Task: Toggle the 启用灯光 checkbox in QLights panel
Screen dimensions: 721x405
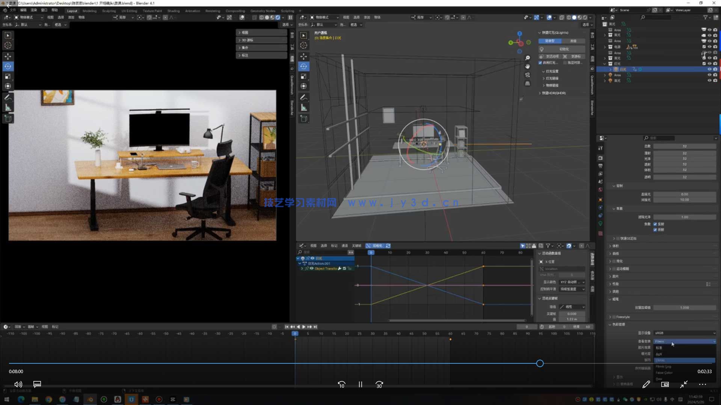Action: 540,63
